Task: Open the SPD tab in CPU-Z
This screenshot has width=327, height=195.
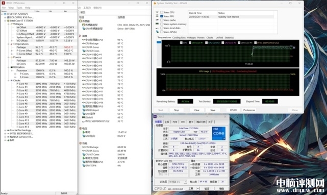Action: point(183,122)
